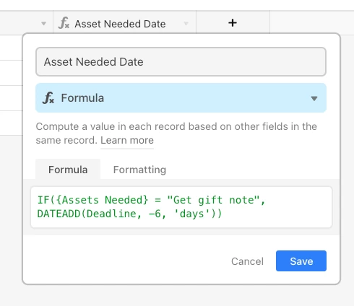
Task: Click Deadline field name in formula
Action: pyautogui.click(x=111, y=214)
